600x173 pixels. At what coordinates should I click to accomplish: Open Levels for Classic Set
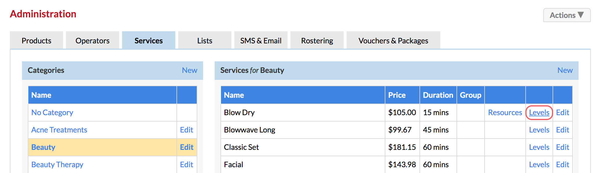pyautogui.click(x=539, y=147)
